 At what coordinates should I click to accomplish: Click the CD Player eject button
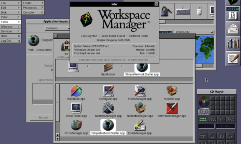(203, 136)
